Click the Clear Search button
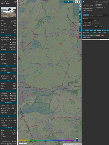 [88, 22]
